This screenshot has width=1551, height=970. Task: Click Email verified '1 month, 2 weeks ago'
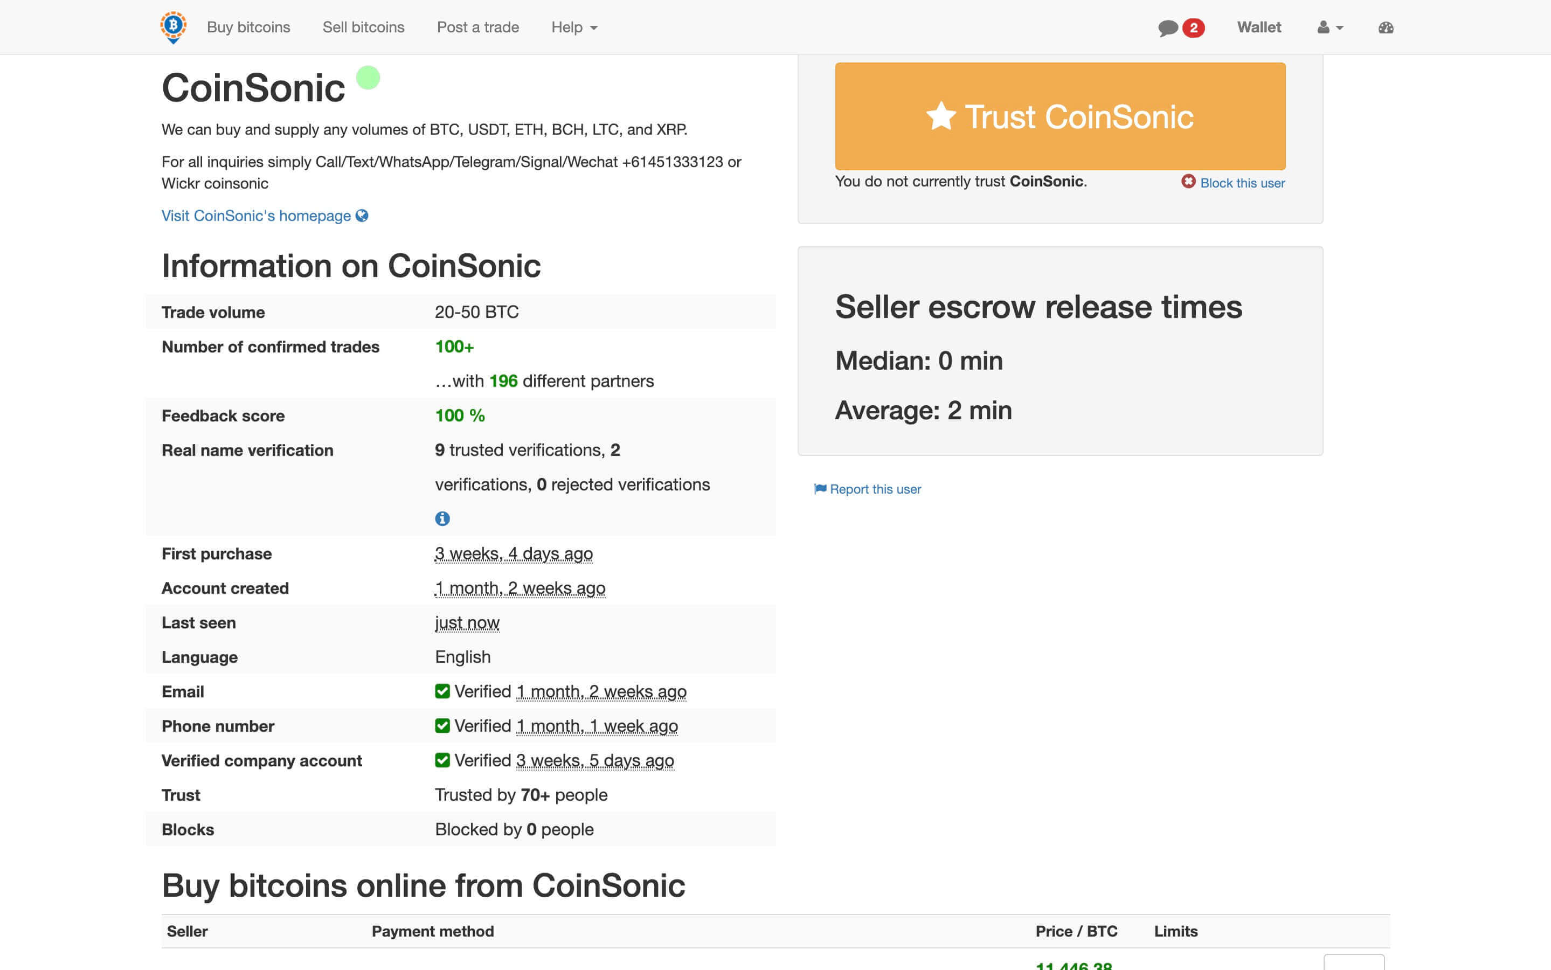click(x=601, y=691)
